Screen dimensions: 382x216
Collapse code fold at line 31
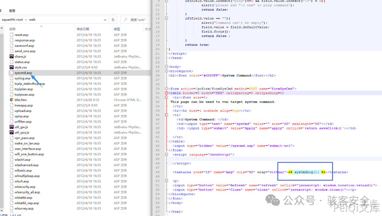(166, 97)
